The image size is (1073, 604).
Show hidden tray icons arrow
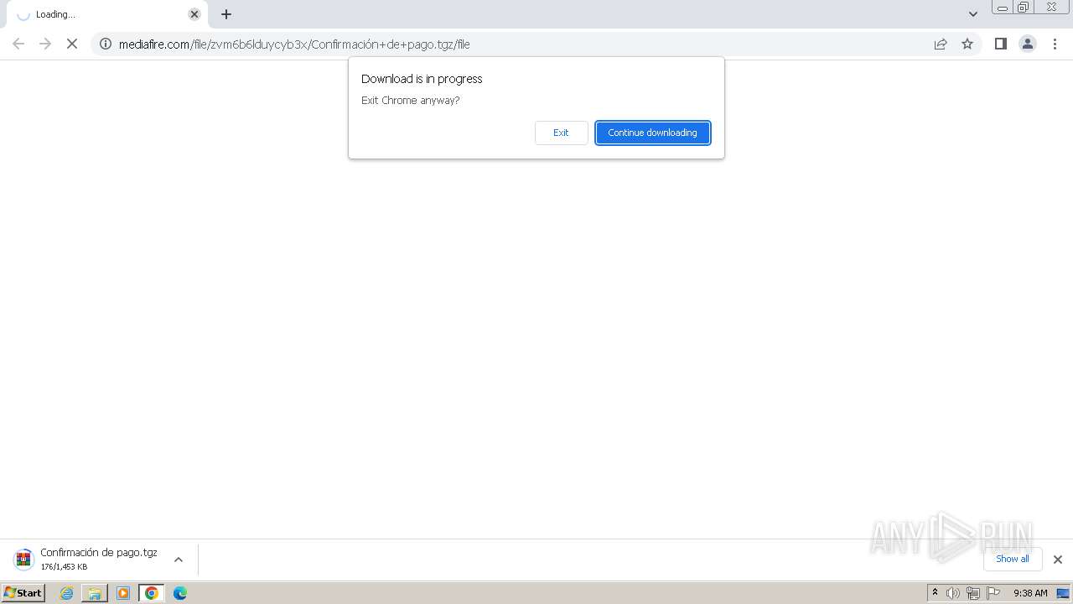click(x=936, y=593)
